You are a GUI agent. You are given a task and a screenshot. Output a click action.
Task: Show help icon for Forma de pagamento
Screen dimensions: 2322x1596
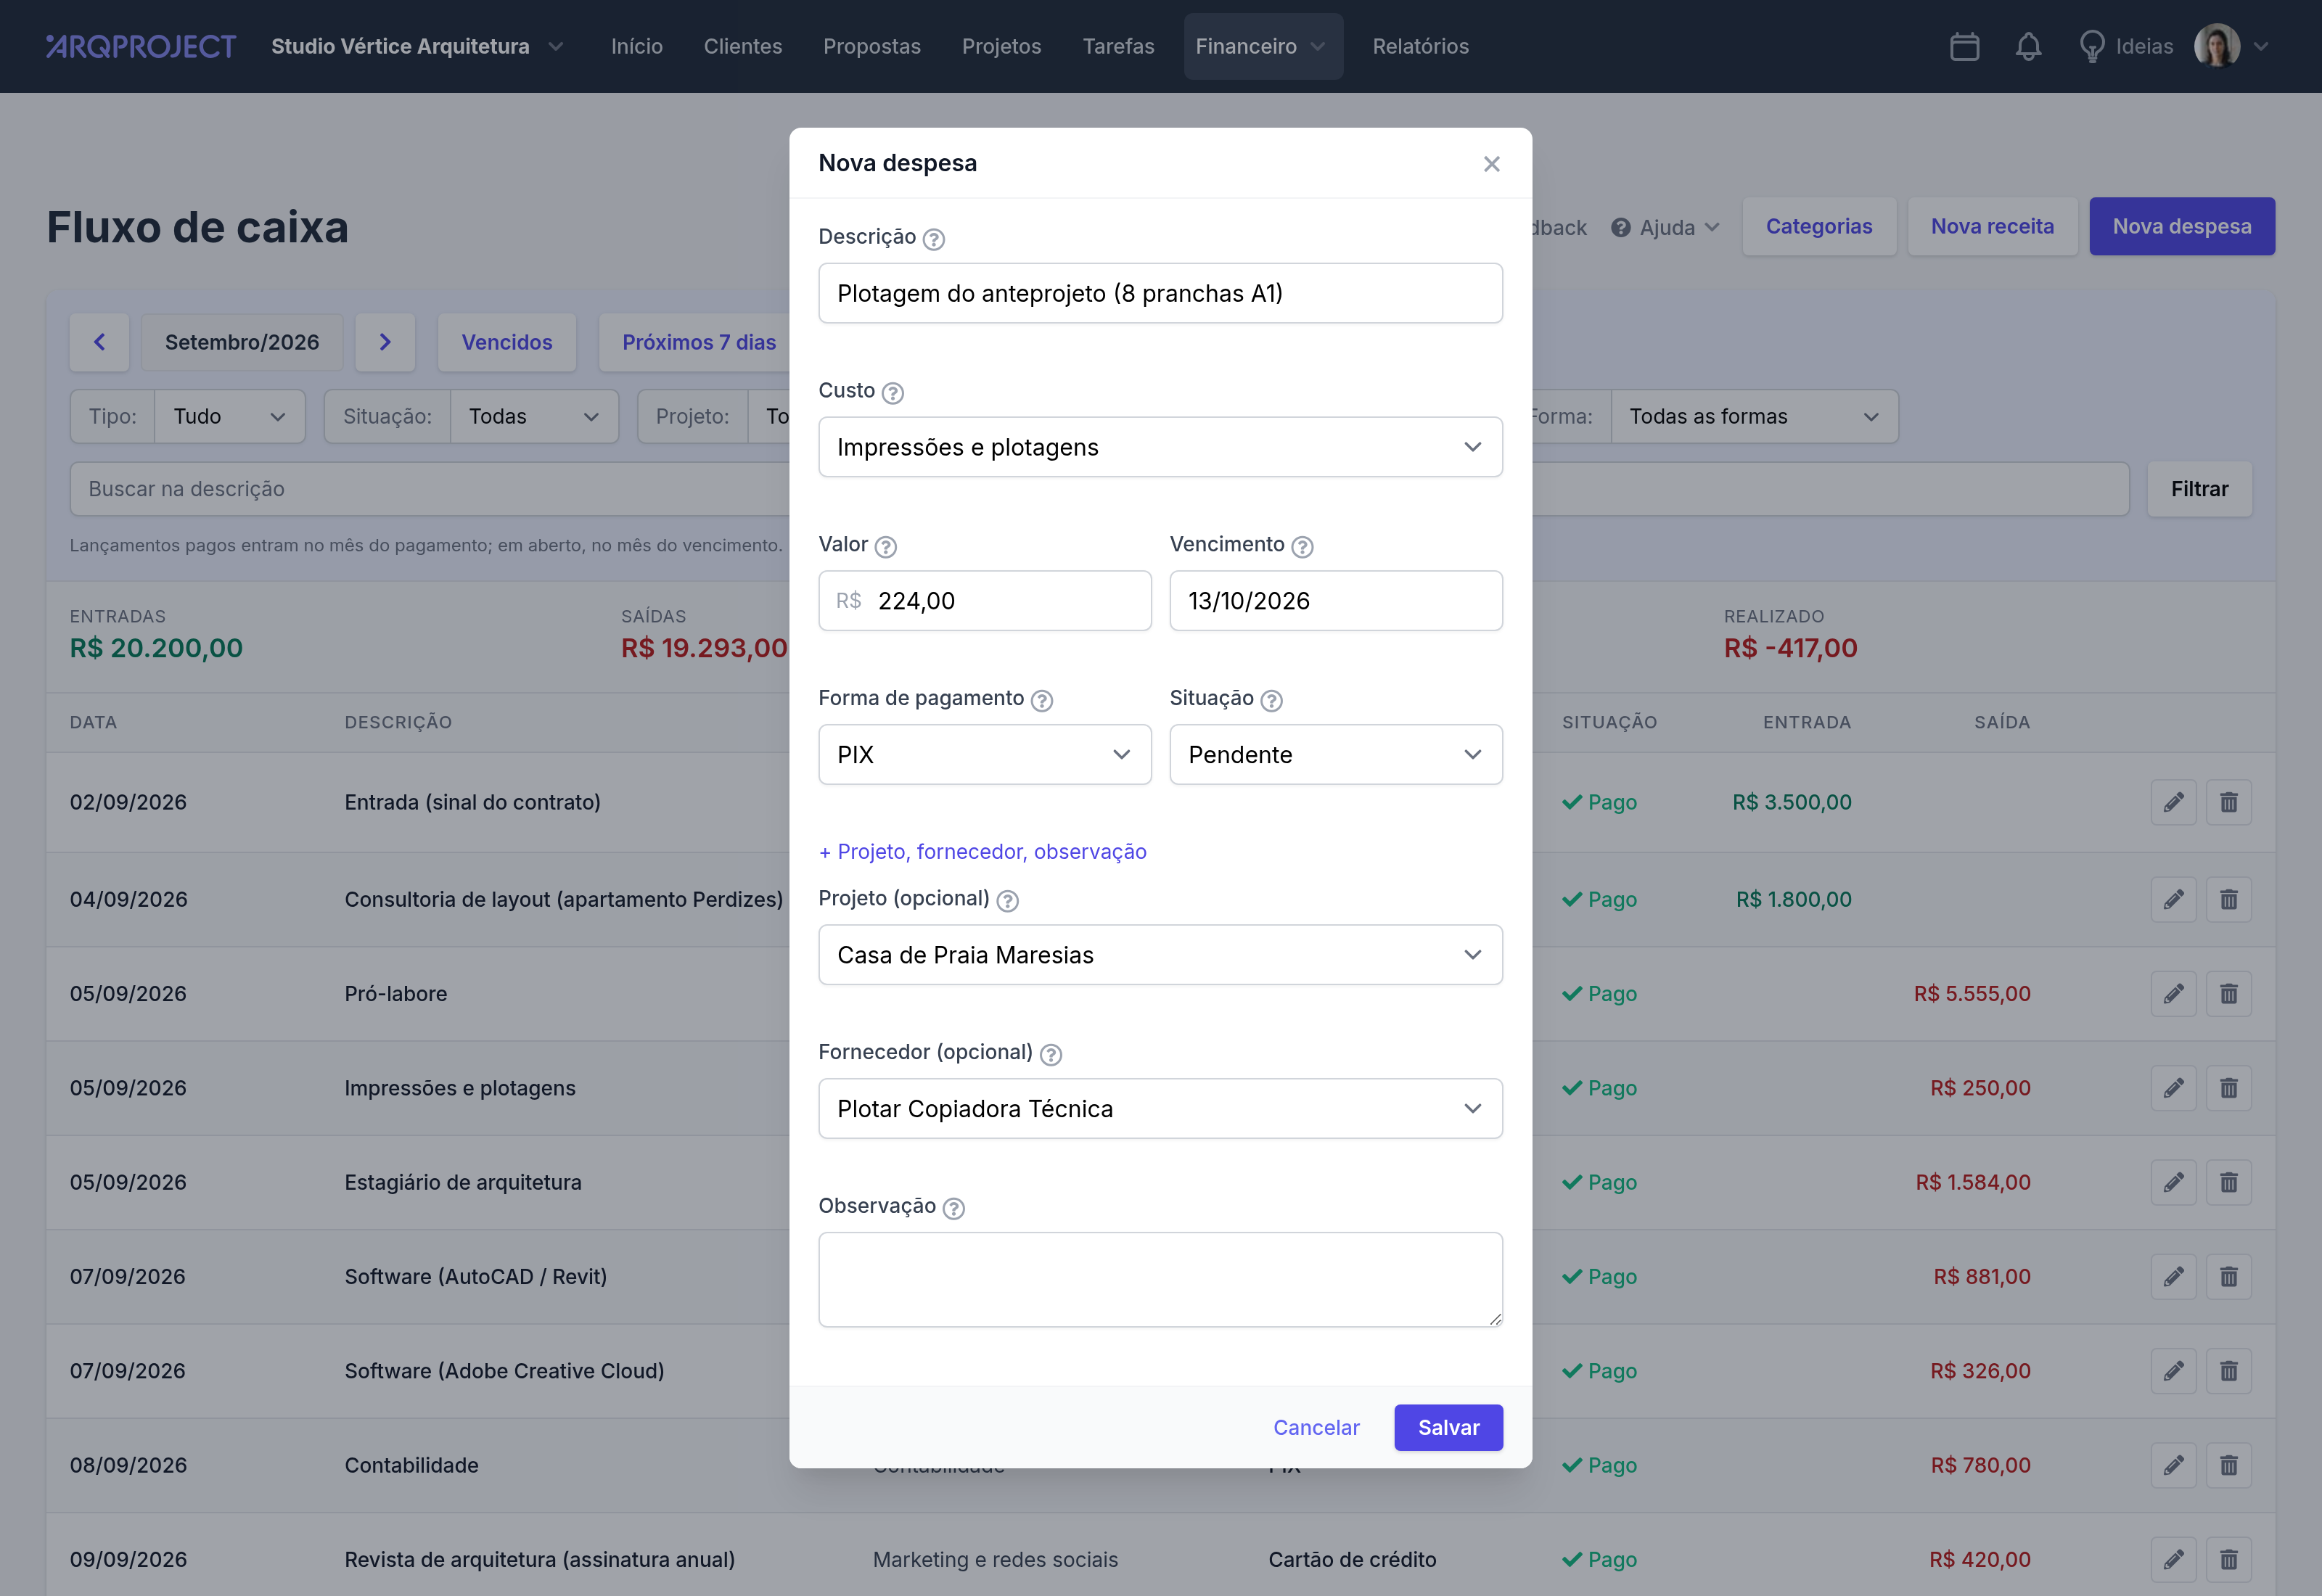[x=1041, y=701]
